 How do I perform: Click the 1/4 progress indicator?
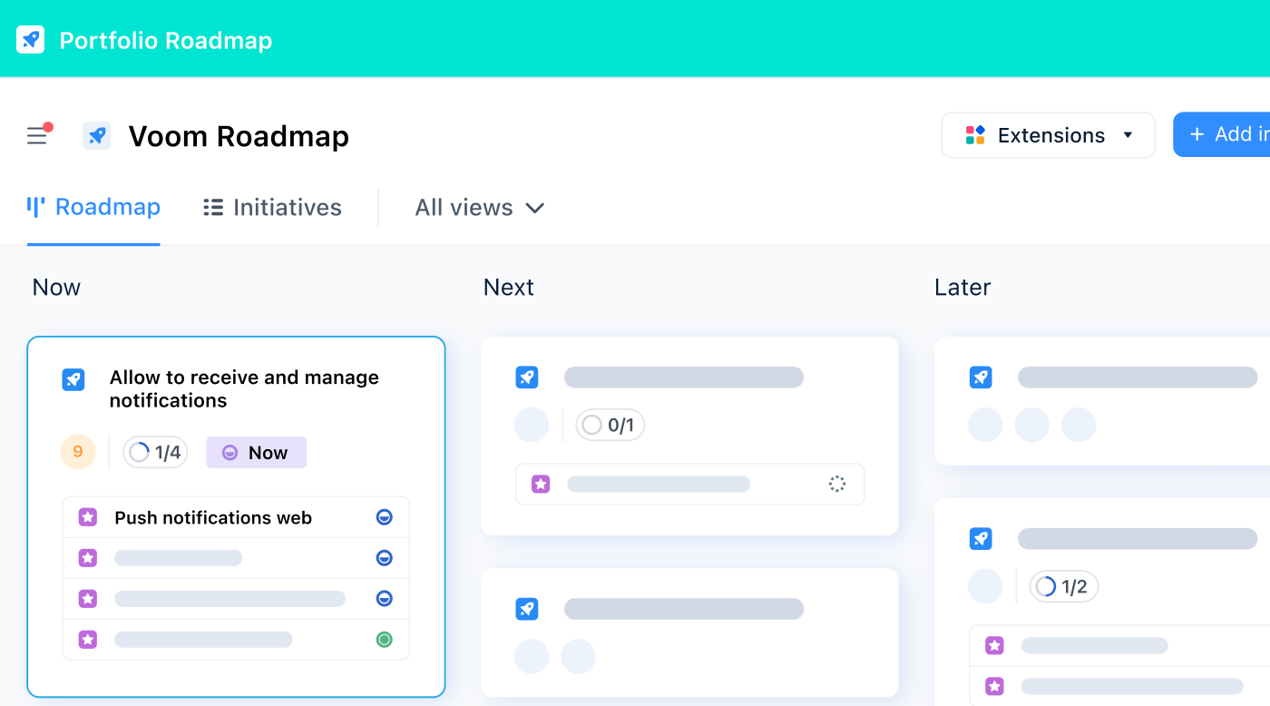[x=155, y=453]
